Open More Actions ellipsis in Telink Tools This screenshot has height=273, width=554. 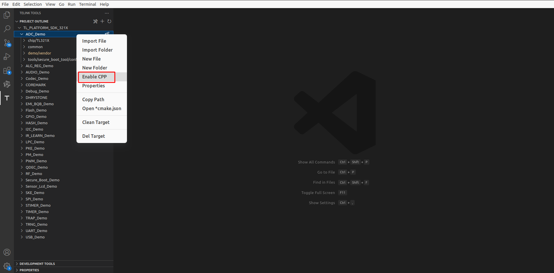[107, 13]
